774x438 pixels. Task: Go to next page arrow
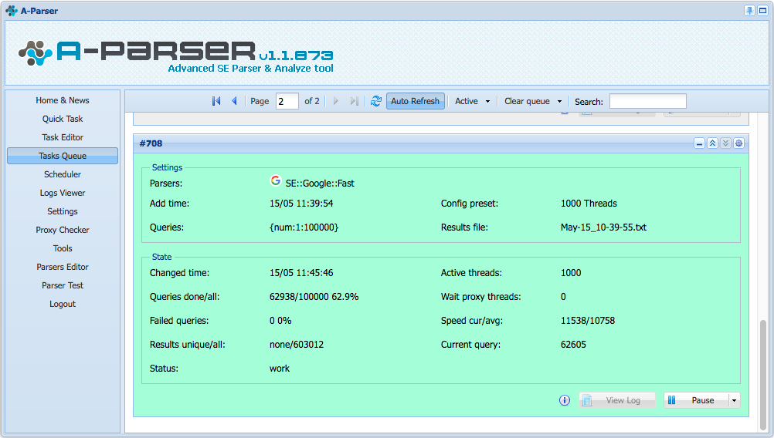336,101
